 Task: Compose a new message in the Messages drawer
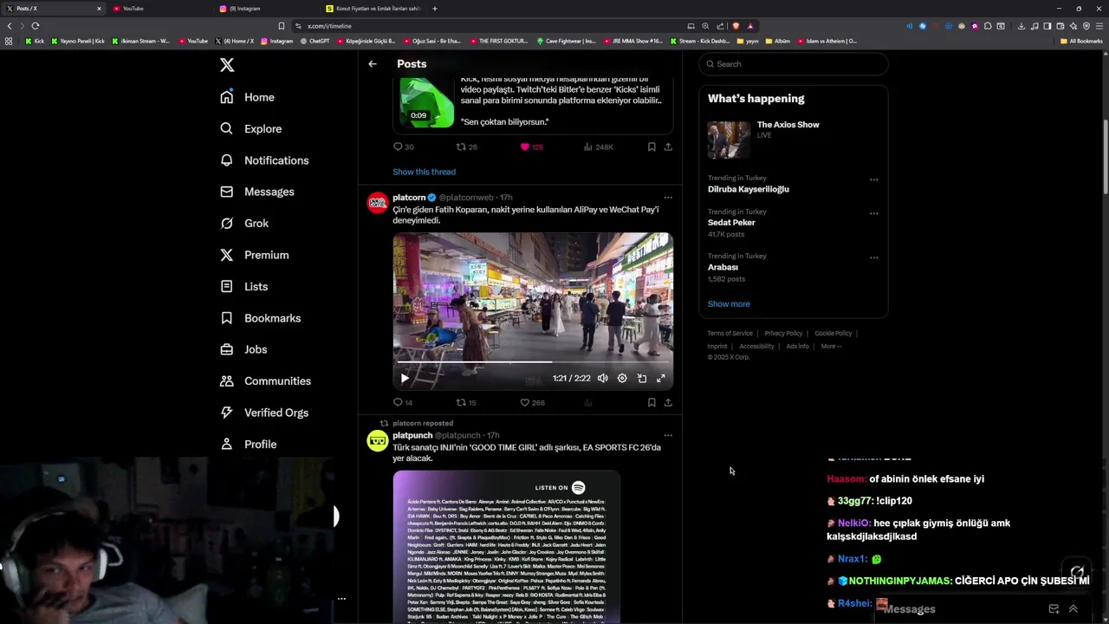[x=1054, y=609]
